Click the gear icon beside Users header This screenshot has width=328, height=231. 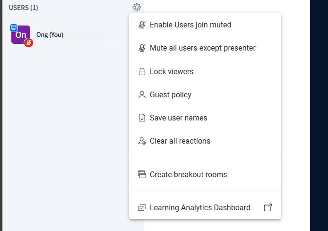[137, 8]
